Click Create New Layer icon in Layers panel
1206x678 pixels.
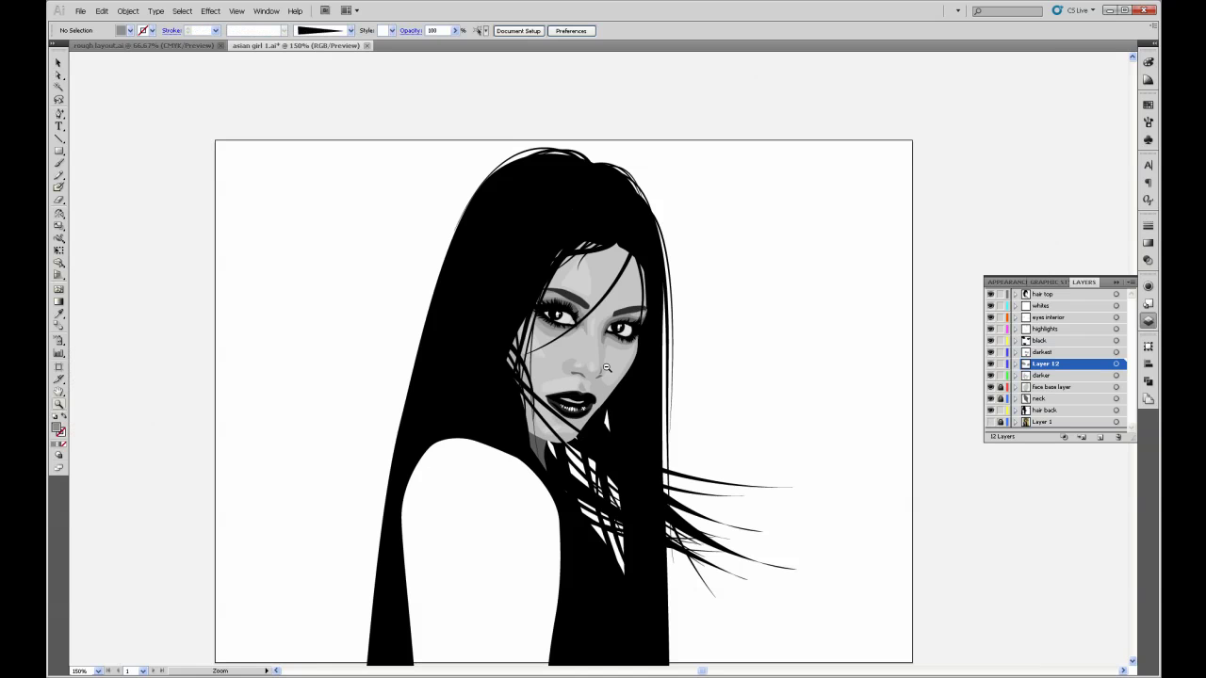[1100, 437]
